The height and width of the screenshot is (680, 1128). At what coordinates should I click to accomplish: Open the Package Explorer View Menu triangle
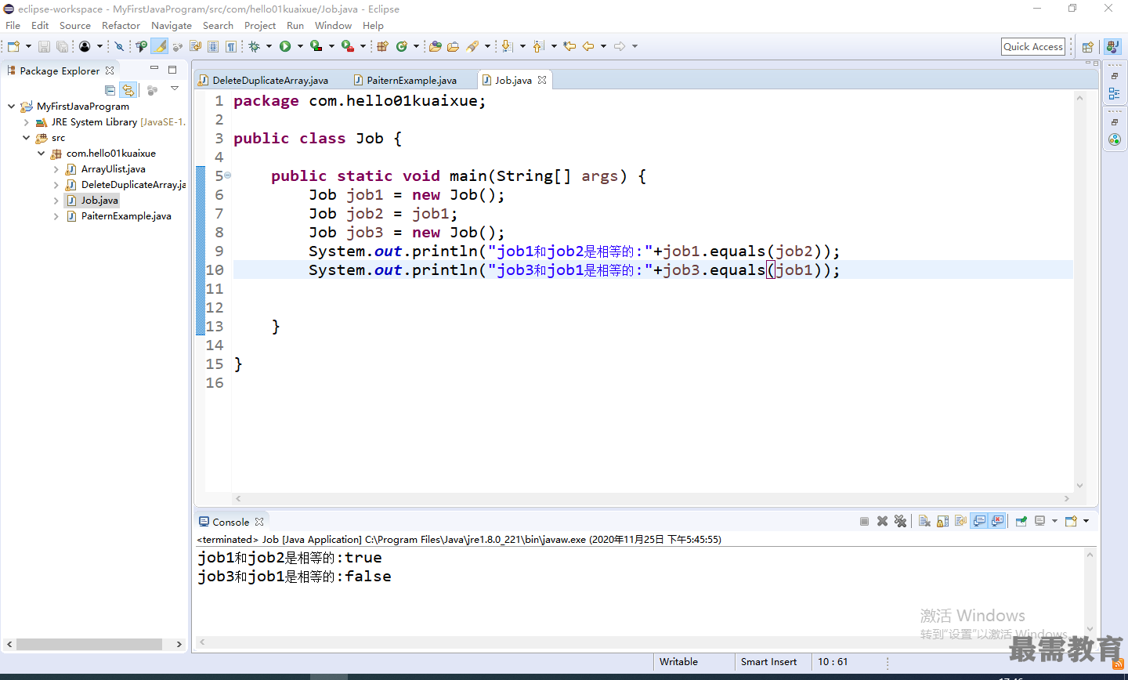(175, 89)
